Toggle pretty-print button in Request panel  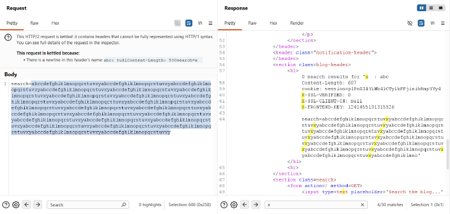[x=188, y=23]
